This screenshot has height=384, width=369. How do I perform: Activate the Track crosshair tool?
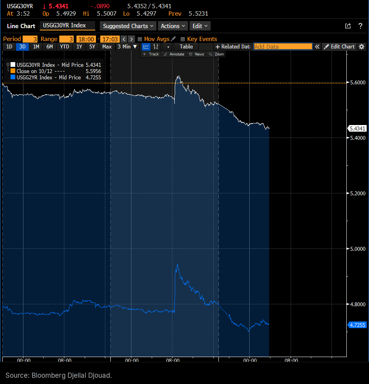coord(151,54)
